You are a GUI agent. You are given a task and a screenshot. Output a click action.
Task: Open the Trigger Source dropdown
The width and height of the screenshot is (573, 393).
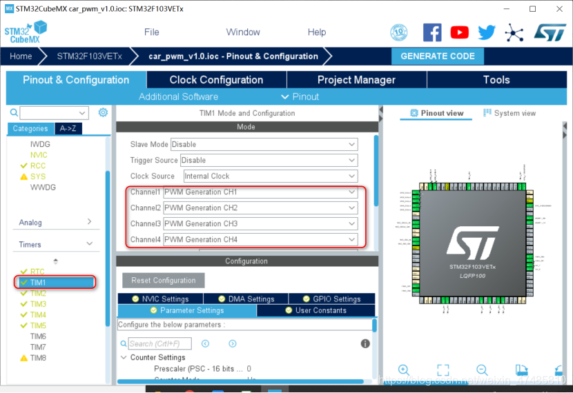(x=269, y=160)
